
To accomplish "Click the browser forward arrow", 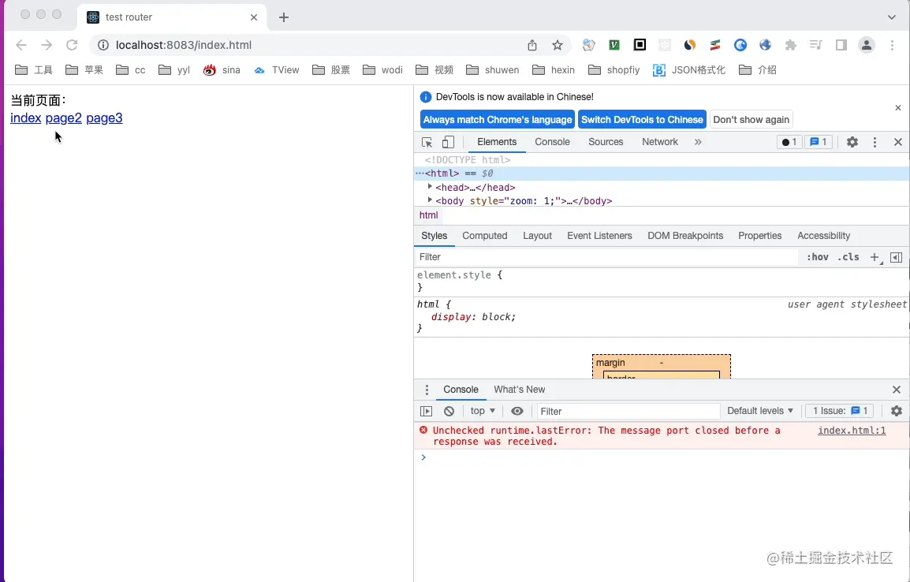I will tap(47, 45).
